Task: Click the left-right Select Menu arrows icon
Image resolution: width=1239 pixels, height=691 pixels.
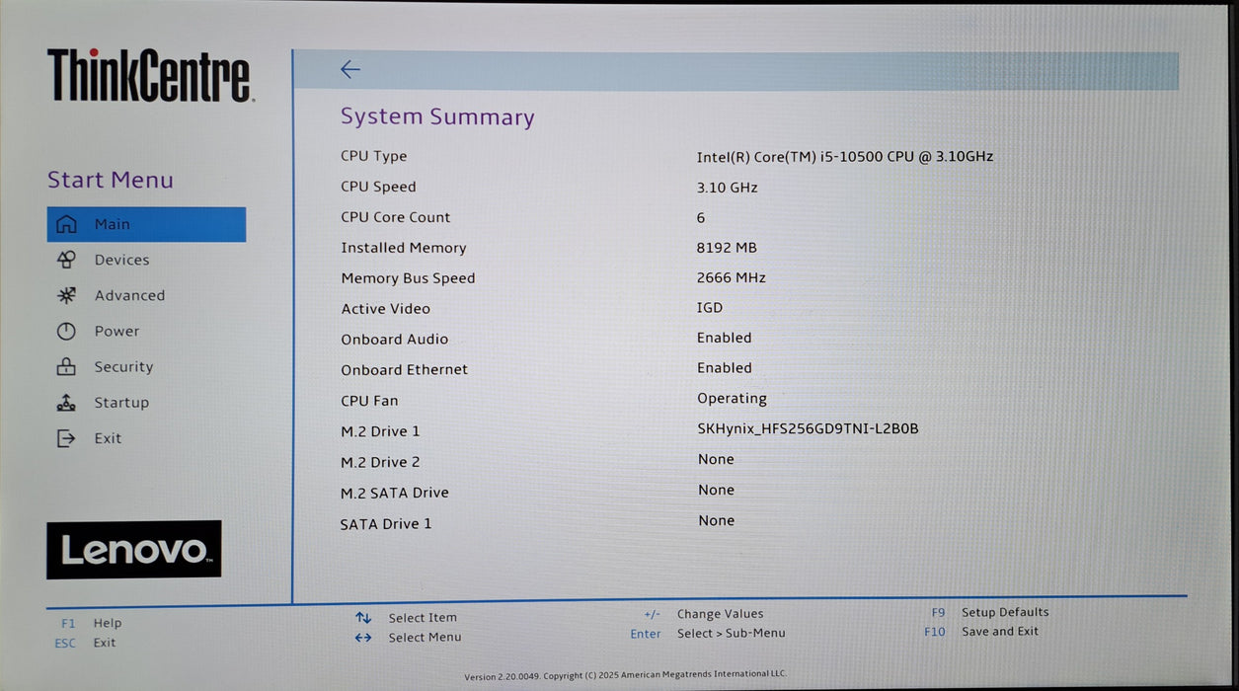Action: coord(363,638)
